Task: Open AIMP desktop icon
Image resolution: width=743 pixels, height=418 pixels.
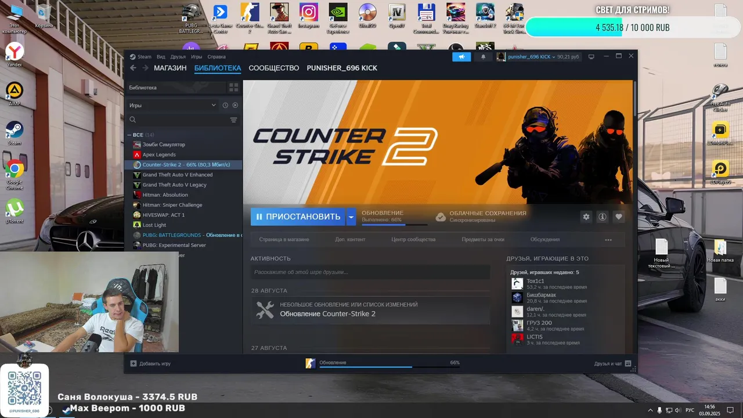Action: 15,94
